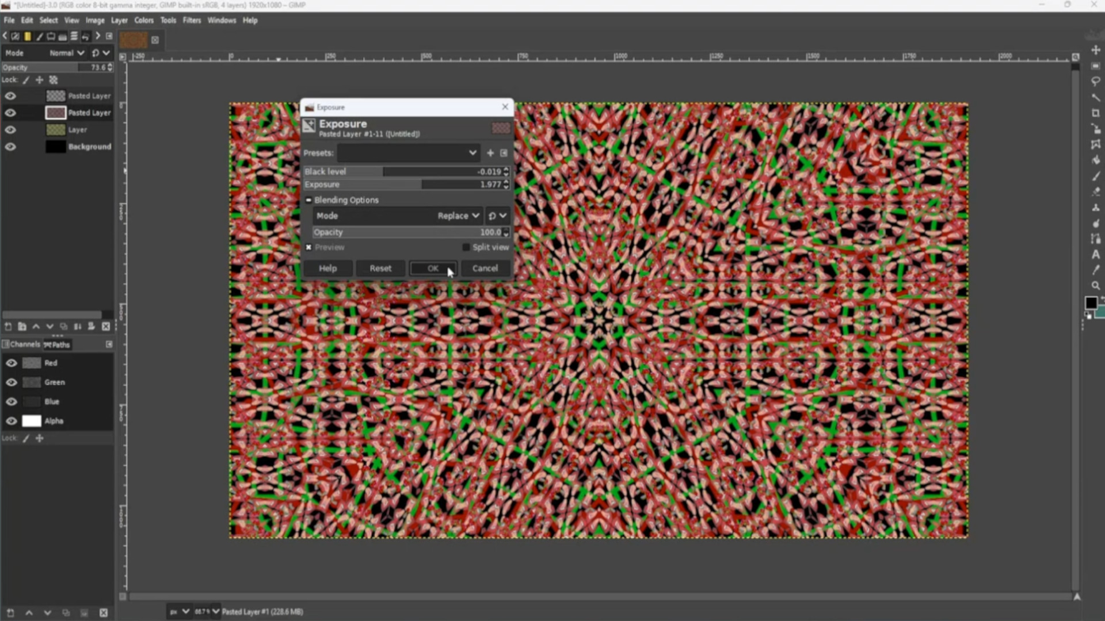The image size is (1105, 621).
Task: Click OK to apply Exposure
Action: [x=433, y=269]
